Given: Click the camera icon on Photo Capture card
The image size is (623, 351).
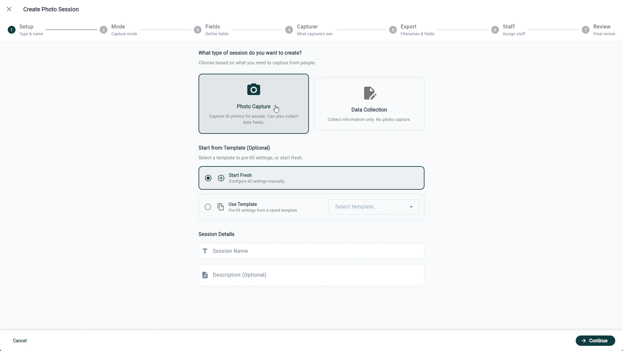Looking at the screenshot, I should tap(253, 90).
